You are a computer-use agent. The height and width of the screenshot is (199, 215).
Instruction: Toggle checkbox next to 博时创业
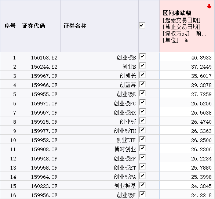(x=142, y=148)
